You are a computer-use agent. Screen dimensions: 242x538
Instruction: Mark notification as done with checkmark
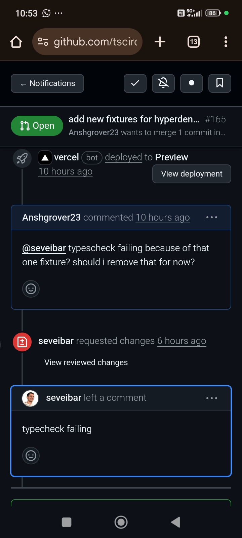(x=135, y=83)
